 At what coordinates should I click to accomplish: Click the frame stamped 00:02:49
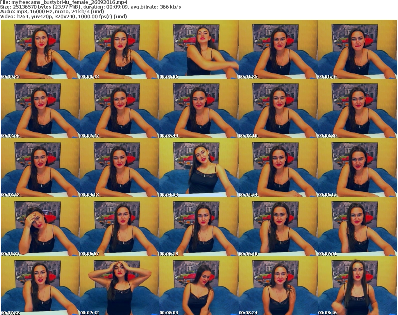tap(199, 108)
